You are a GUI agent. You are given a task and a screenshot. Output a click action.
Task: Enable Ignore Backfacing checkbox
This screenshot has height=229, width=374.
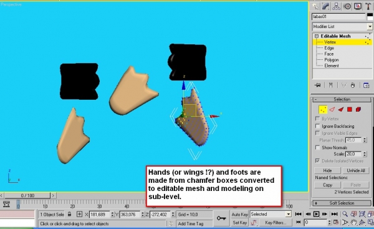[x=317, y=126]
